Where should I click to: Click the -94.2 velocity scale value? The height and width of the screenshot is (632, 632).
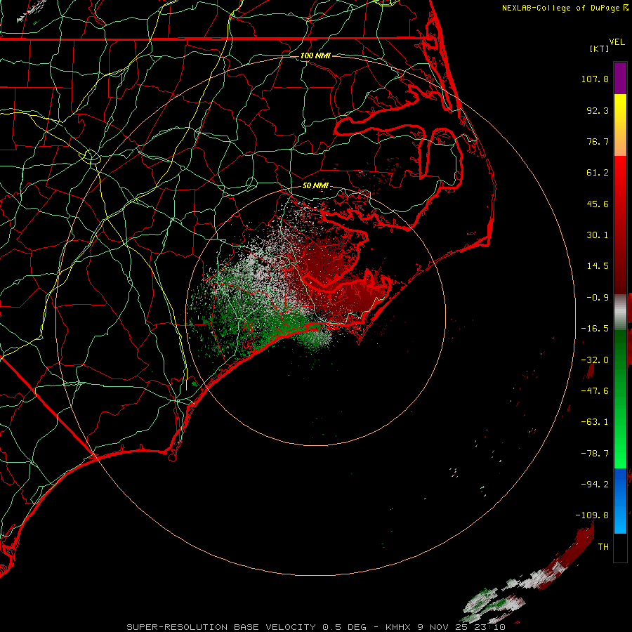pyautogui.click(x=595, y=485)
